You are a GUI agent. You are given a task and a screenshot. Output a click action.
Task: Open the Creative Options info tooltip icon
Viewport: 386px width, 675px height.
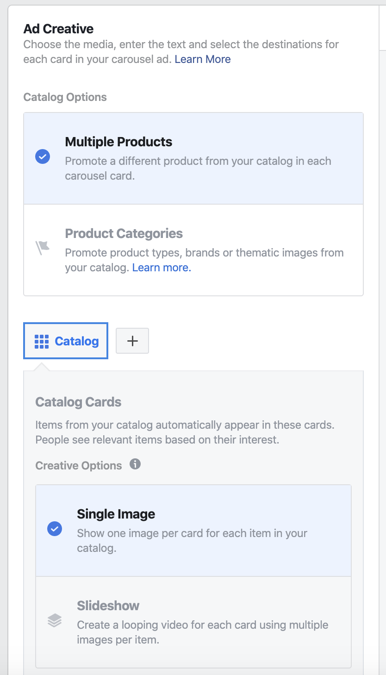pos(135,464)
